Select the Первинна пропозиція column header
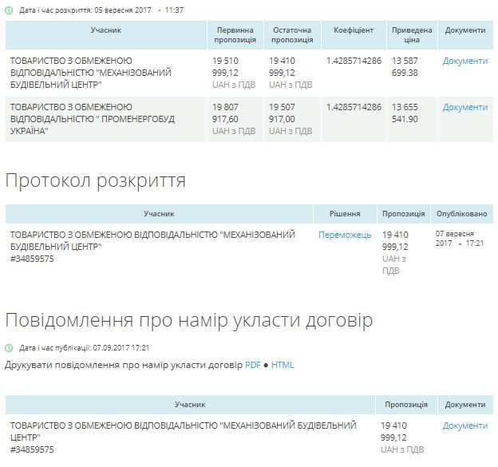Image resolution: width=498 pixels, height=467 pixels. (235, 35)
